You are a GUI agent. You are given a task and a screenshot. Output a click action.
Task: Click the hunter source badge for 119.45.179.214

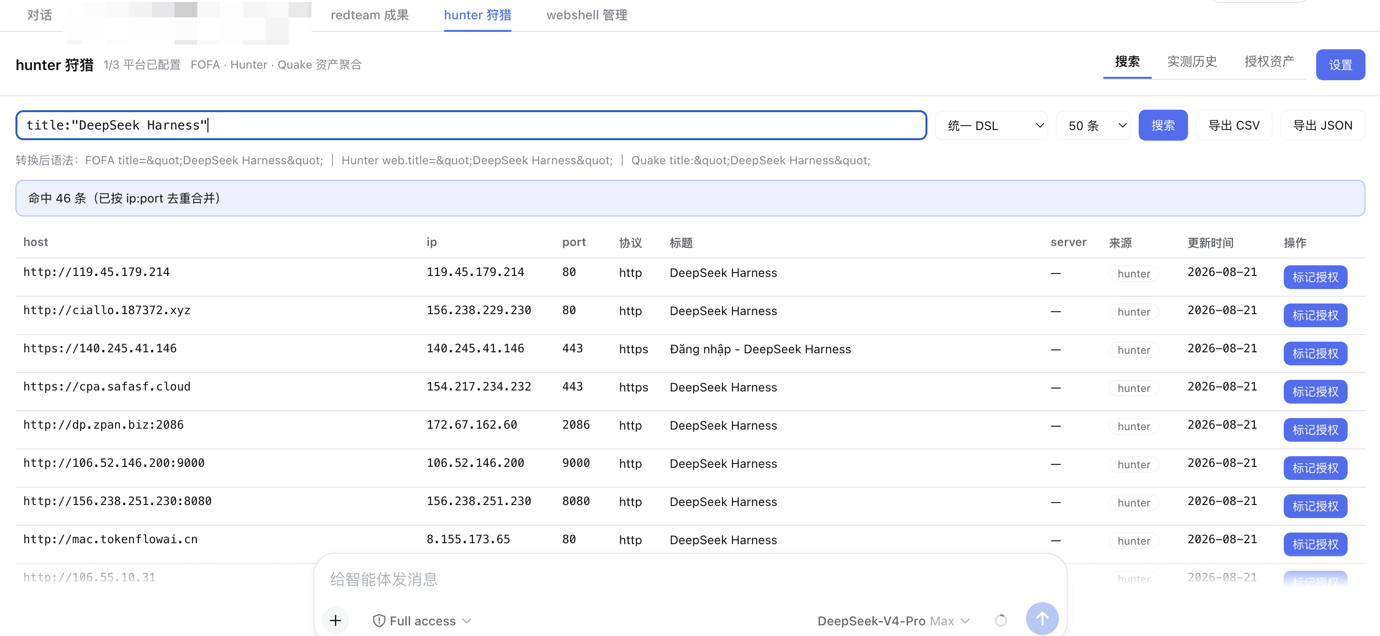coord(1133,274)
